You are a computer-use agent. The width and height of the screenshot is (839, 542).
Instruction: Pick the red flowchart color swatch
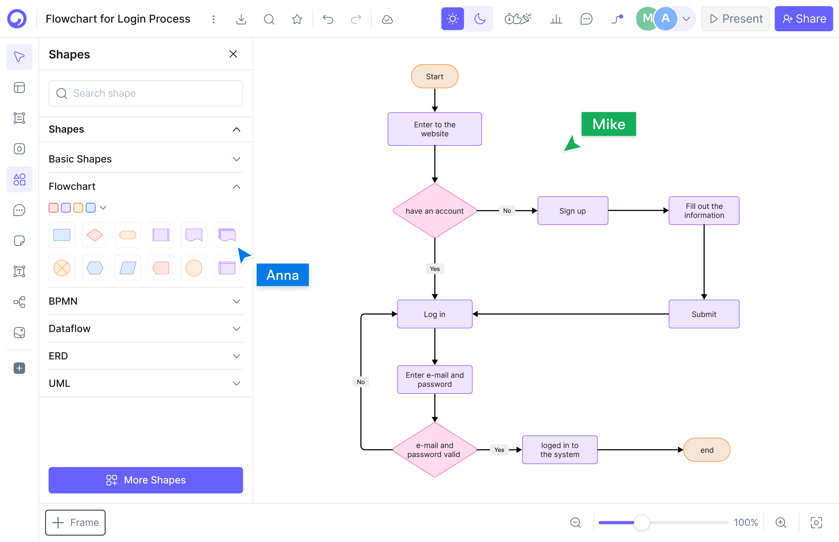click(x=54, y=208)
